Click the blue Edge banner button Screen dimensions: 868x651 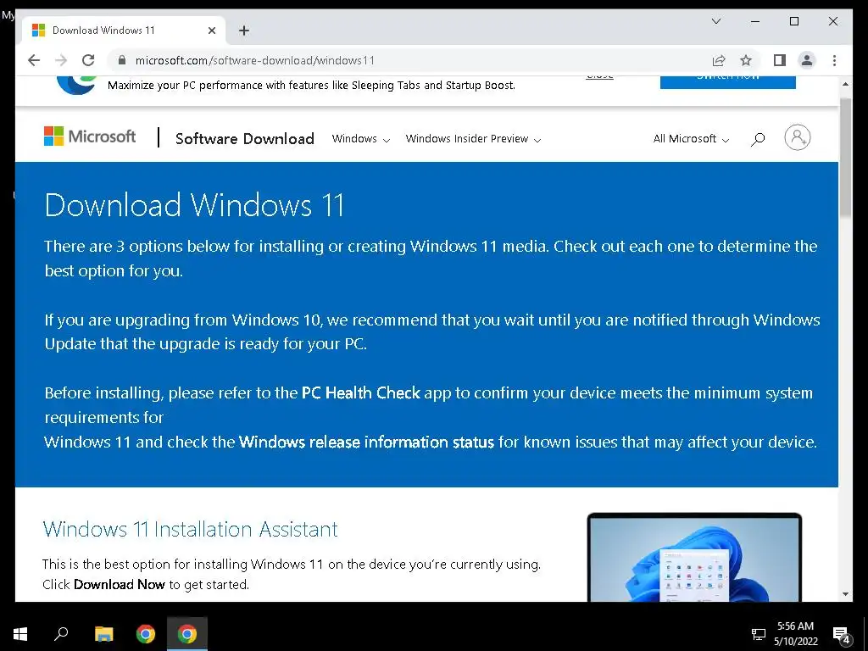pos(728,82)
